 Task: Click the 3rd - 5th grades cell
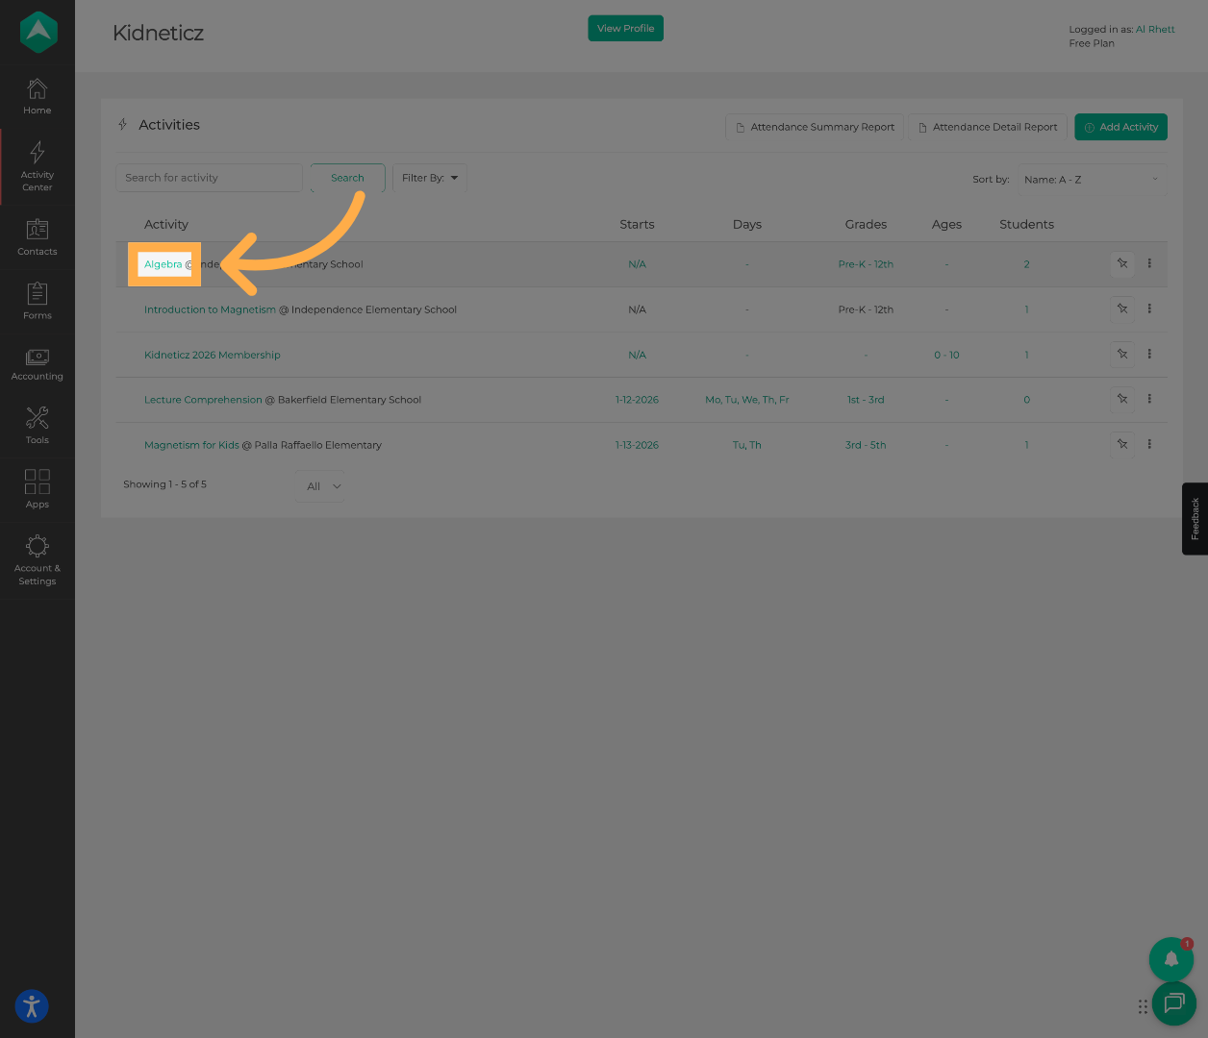point(866,445)
